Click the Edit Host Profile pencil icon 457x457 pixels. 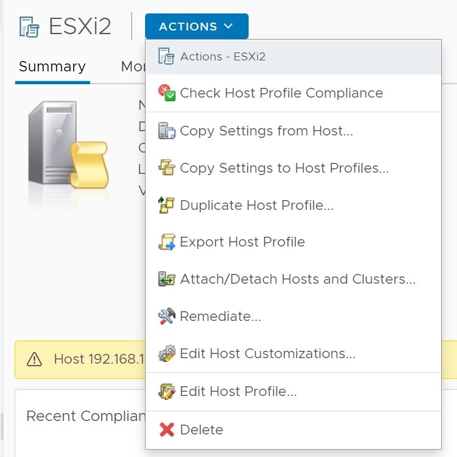166,392
